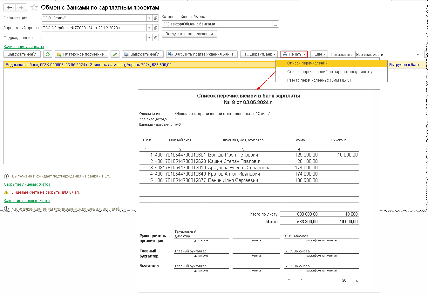Browse the exchange folder with ellipsis button
The width and height of the screenshot is (428, 294).
point(276,24)
